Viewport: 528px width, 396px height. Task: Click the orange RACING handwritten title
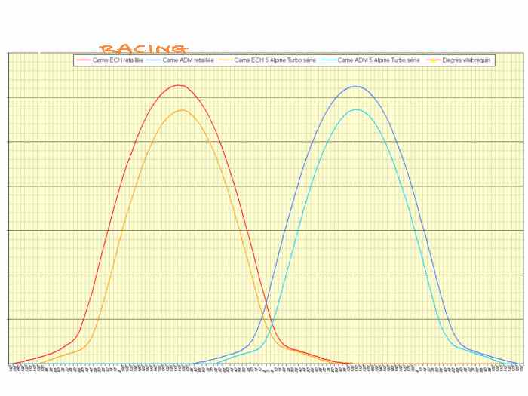coord(143,49)
